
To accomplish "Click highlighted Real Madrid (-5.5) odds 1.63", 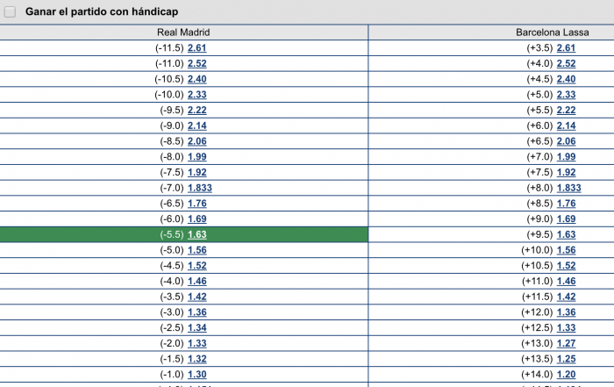I will 197,234.
